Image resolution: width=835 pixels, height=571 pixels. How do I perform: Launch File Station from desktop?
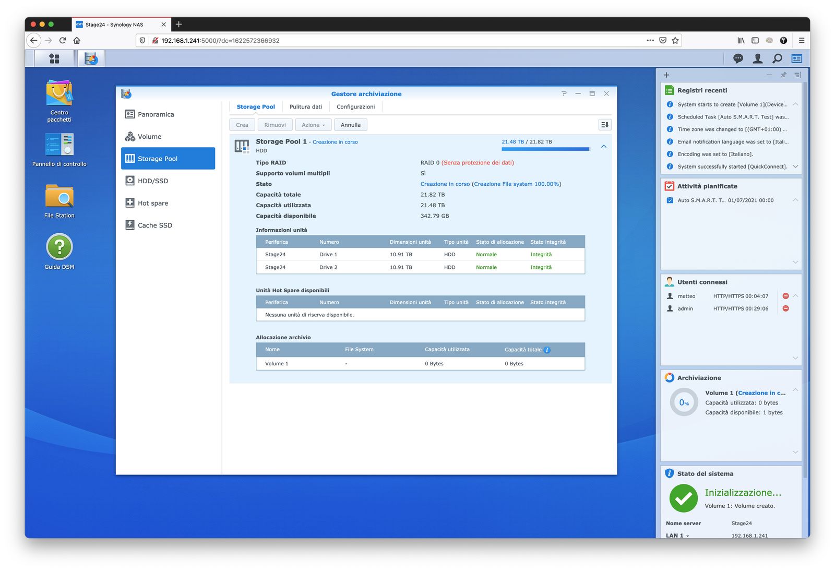pos(59,197)
